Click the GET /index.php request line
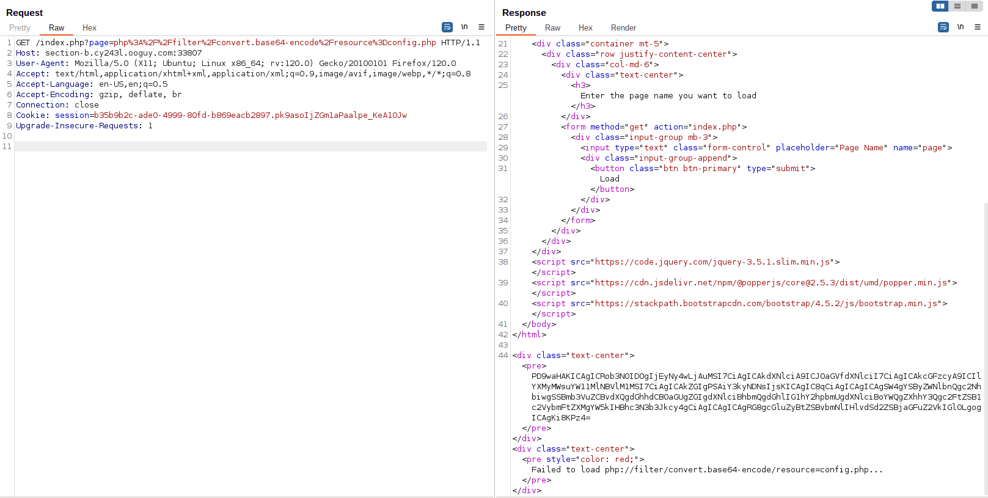 [248, 43]
